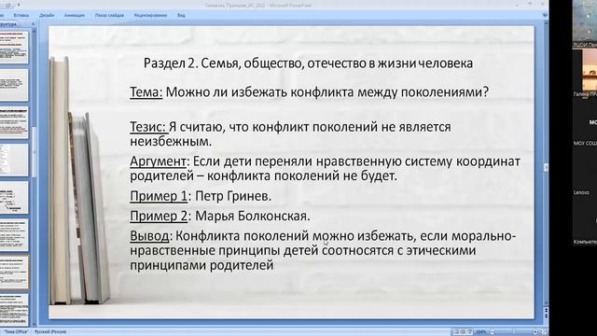The height and width of the screenshot is (336, 597).
Task: Select the top participant video tile (РЦОИ)
Action: (585, 23)
